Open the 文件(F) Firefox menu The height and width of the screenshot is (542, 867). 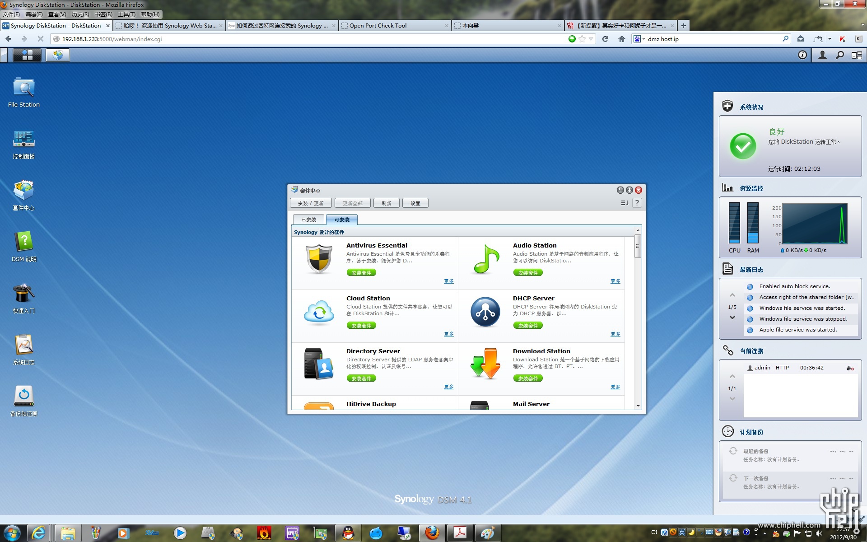(11, 14)
